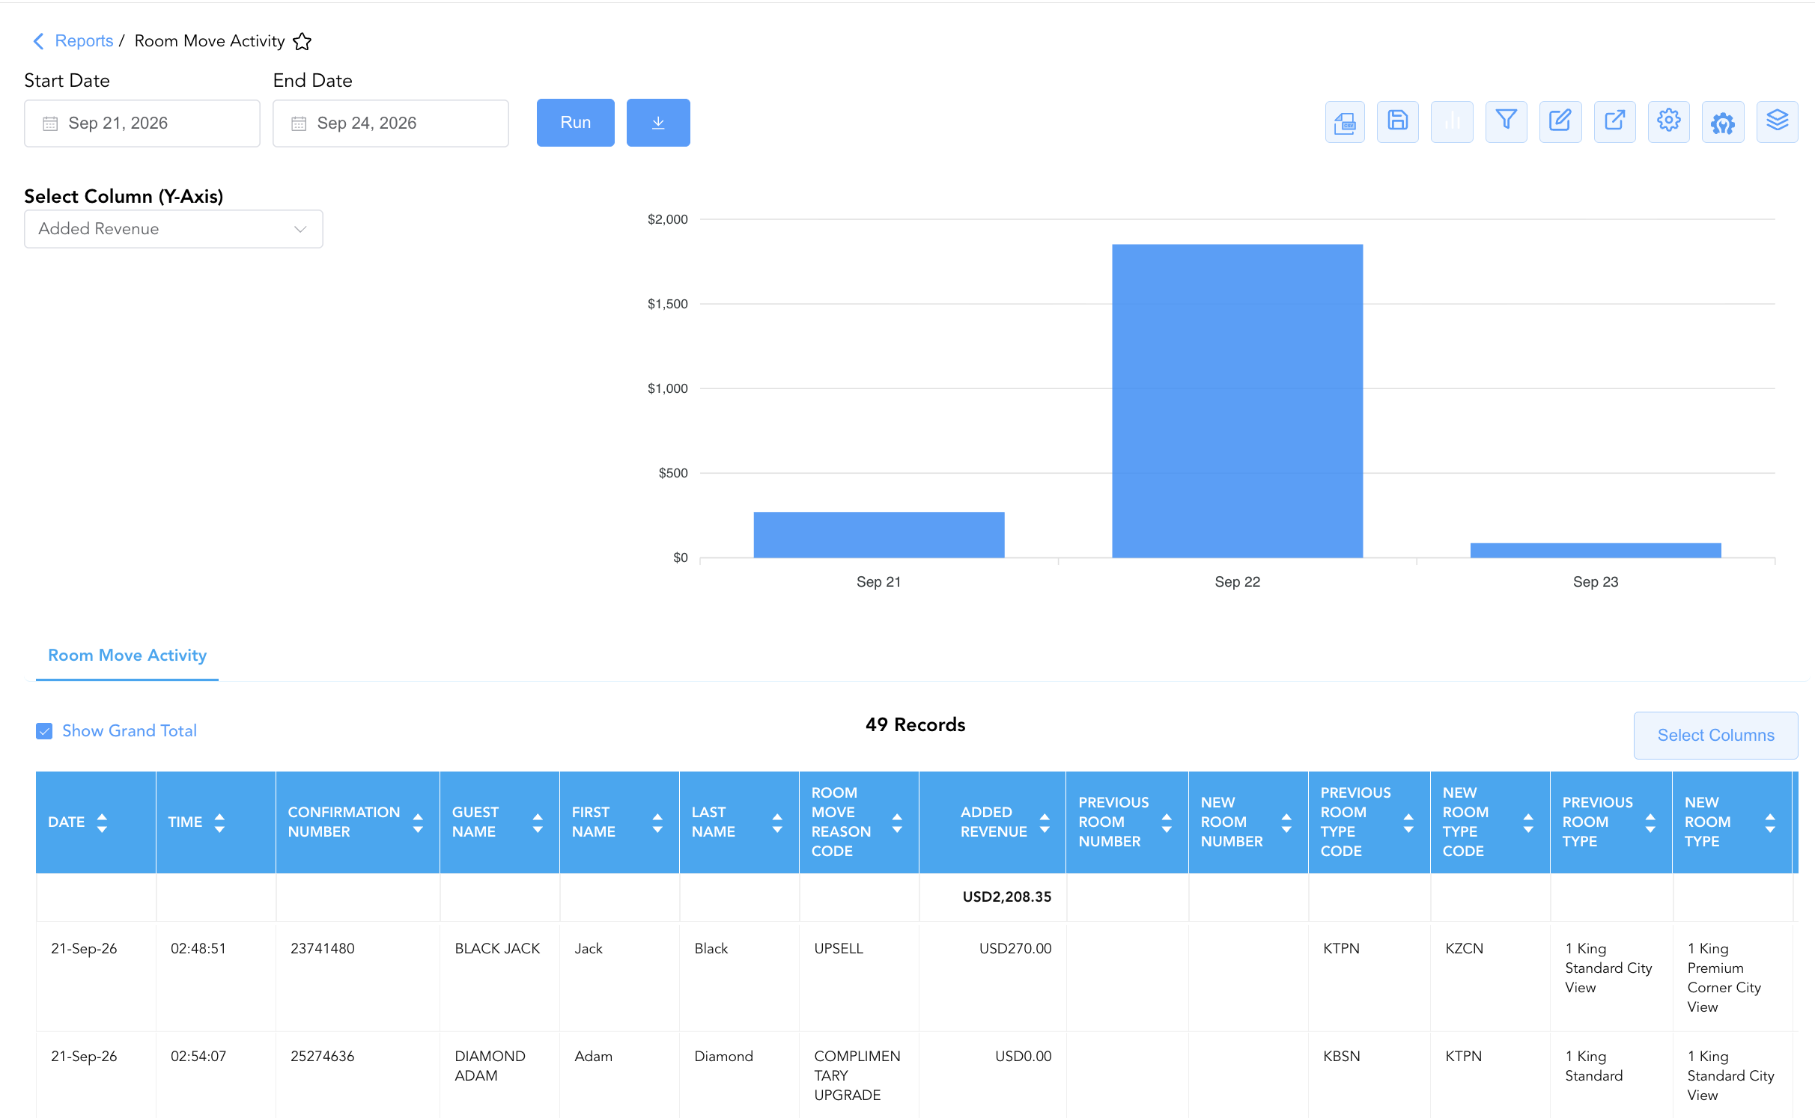Image resolution: width=1815 pixels, height=1118 pixels.
Task: Click confirmation number 23741480
Action: (x=323, y=948)
